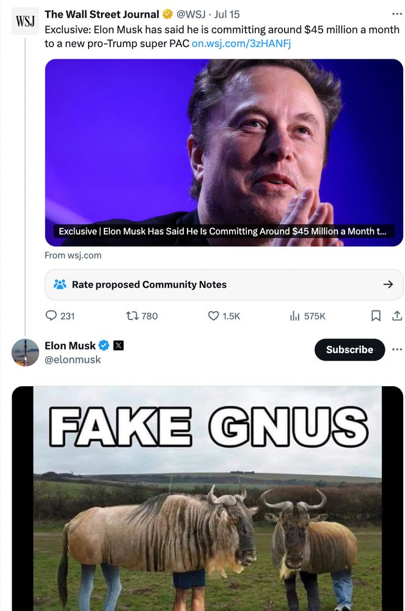Open the views analytics icon
405x611 pixels.
click(294, 316)
